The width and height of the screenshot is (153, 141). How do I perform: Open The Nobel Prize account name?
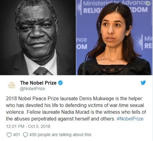[x=38, y=83]
